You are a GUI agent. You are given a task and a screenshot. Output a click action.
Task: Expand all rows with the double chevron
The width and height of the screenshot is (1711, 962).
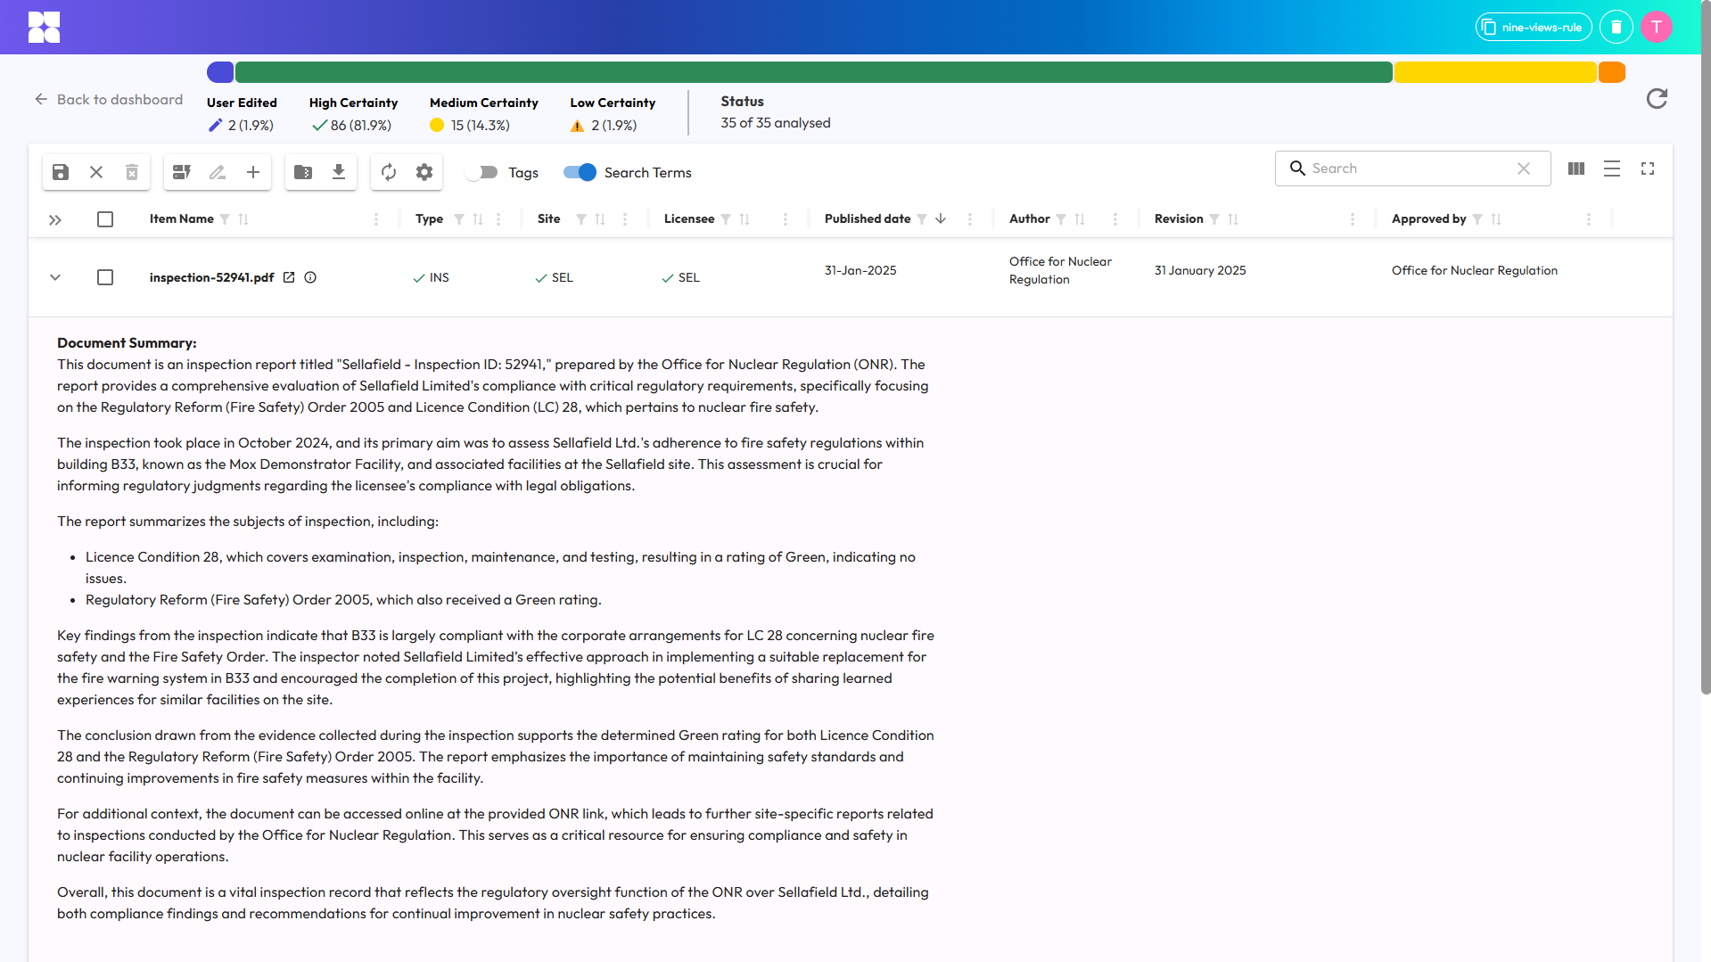(55, 219)
